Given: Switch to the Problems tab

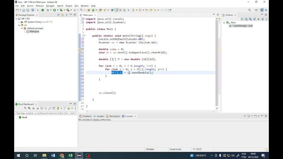Looking at the screenshot, I should (x=85, y=116).
